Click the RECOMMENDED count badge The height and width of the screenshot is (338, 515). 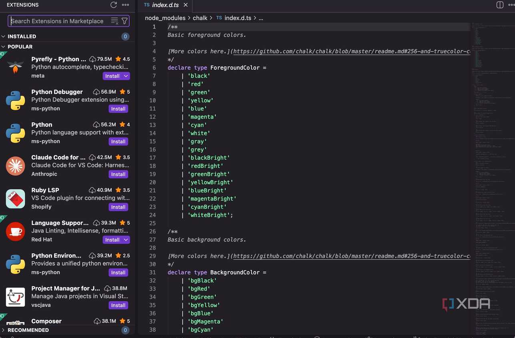[x=125, y=330]
